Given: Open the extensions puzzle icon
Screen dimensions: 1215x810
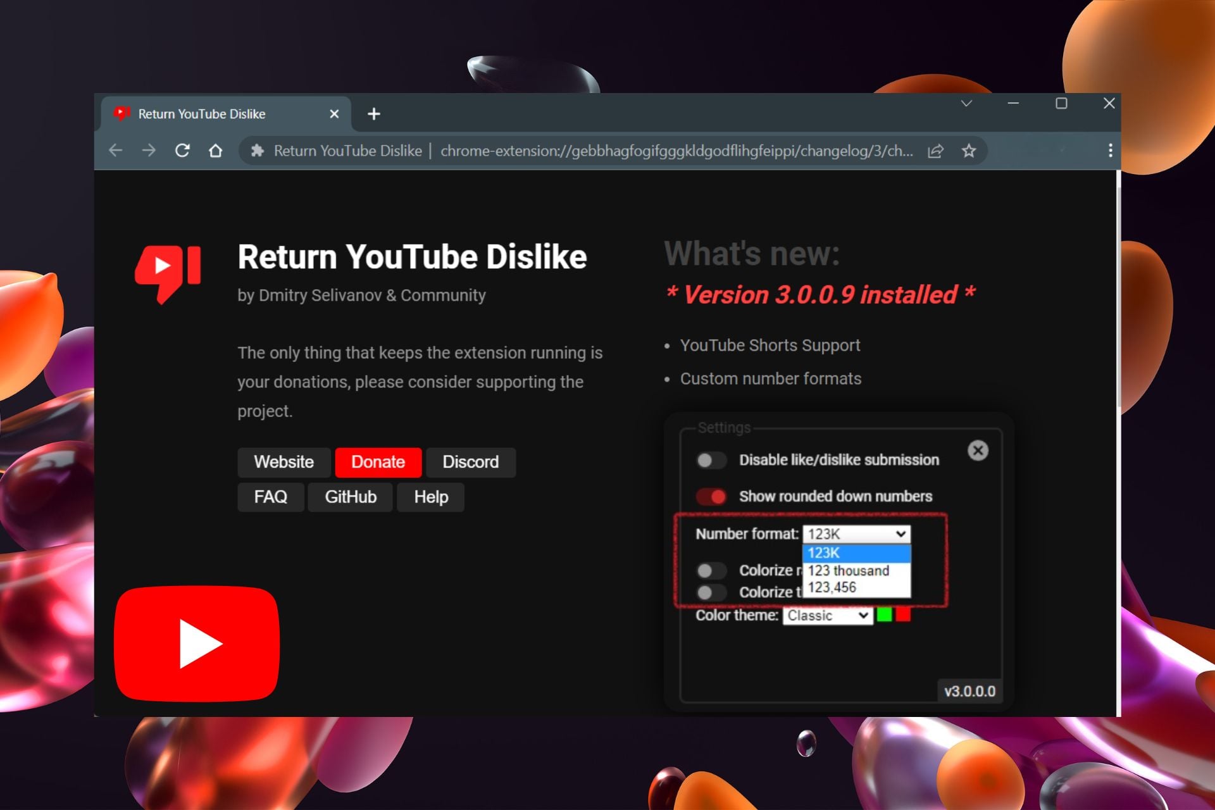Looking at the screenshot, I should (259, 151).
